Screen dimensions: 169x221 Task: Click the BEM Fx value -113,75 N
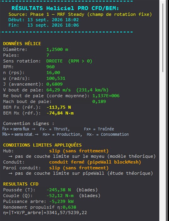(x=59, y=107)
